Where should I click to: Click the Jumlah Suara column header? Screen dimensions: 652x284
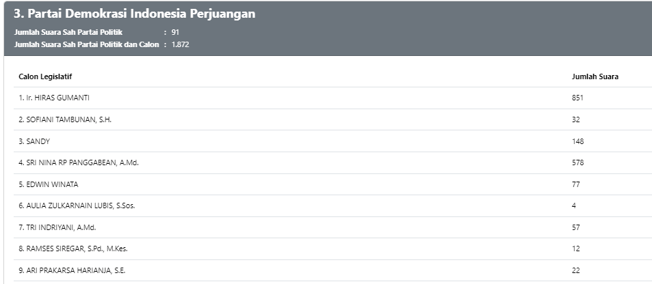coord(595,76)
